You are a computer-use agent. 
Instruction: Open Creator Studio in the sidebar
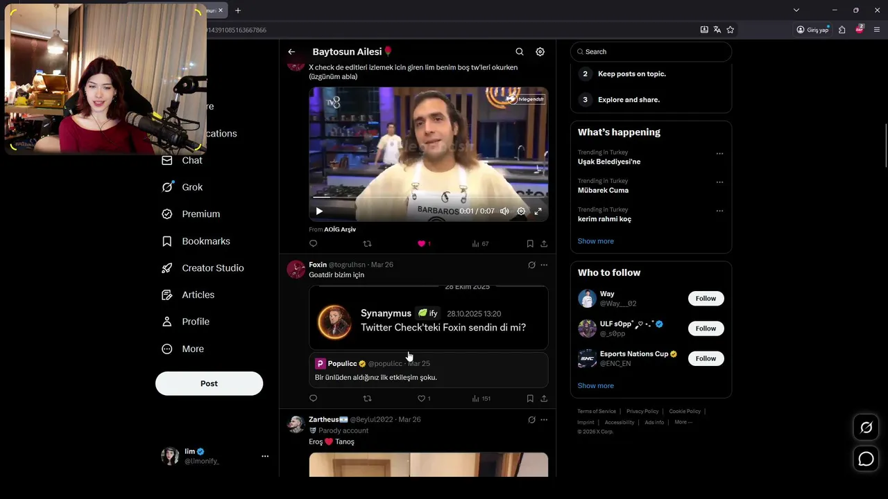click(203, 268)
